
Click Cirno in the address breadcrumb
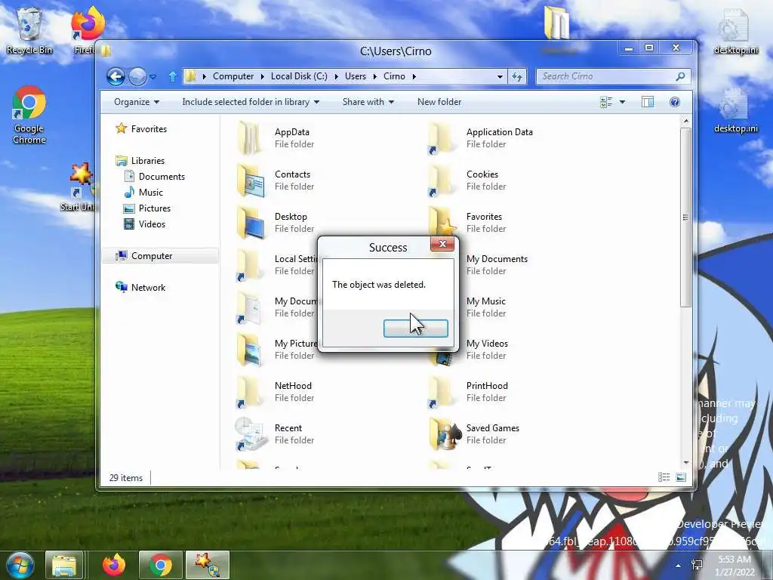coord(394,76)
